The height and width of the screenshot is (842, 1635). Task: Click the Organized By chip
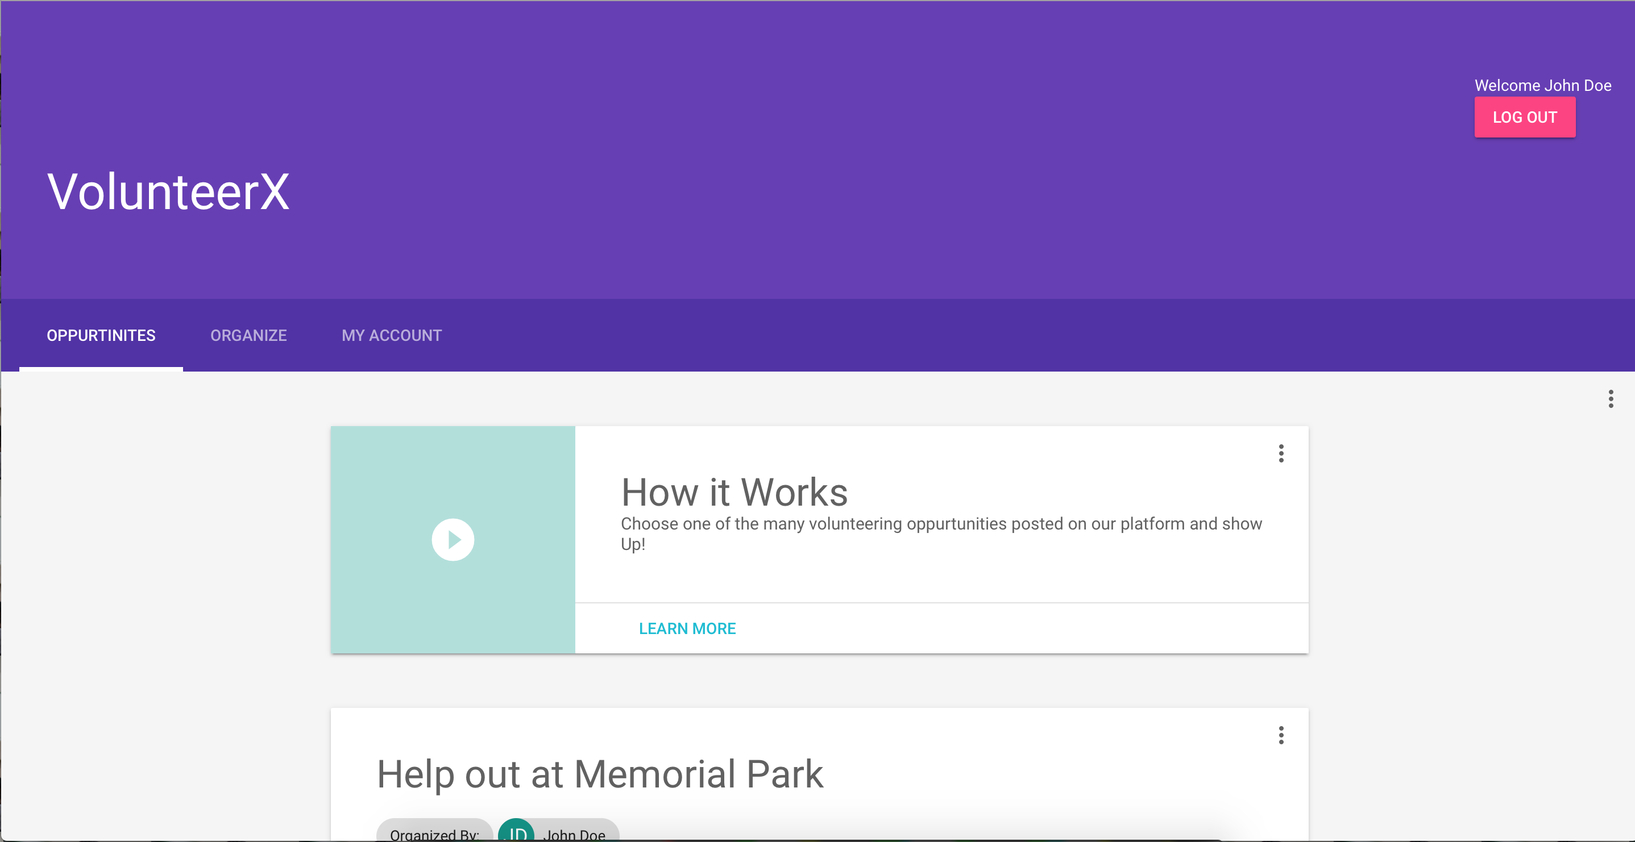click(434, 833)
